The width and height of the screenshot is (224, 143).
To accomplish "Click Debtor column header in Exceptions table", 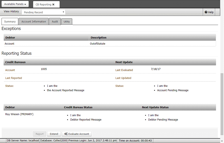I will coord(10,37).
